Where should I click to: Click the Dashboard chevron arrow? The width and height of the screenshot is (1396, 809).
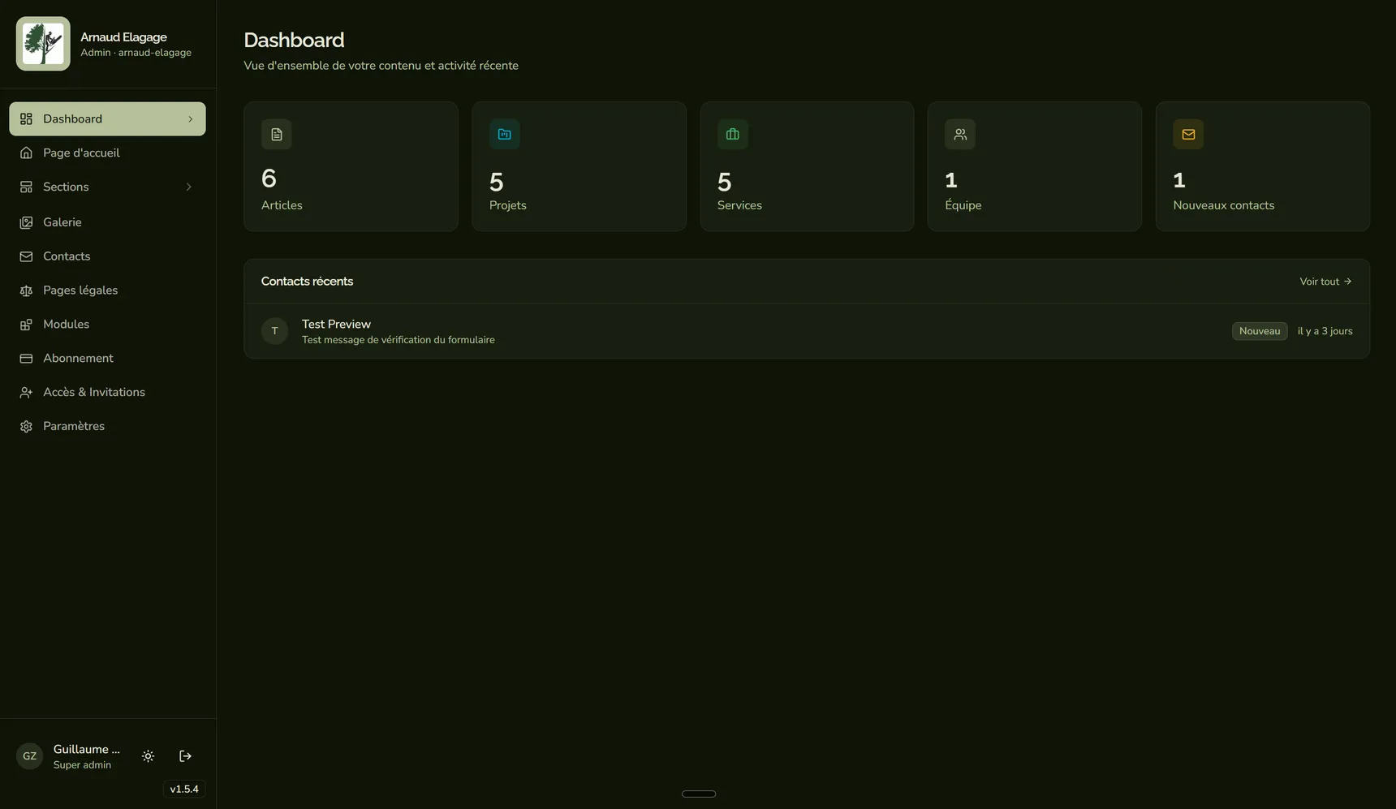pyautogui.click(x=191, y=119)
